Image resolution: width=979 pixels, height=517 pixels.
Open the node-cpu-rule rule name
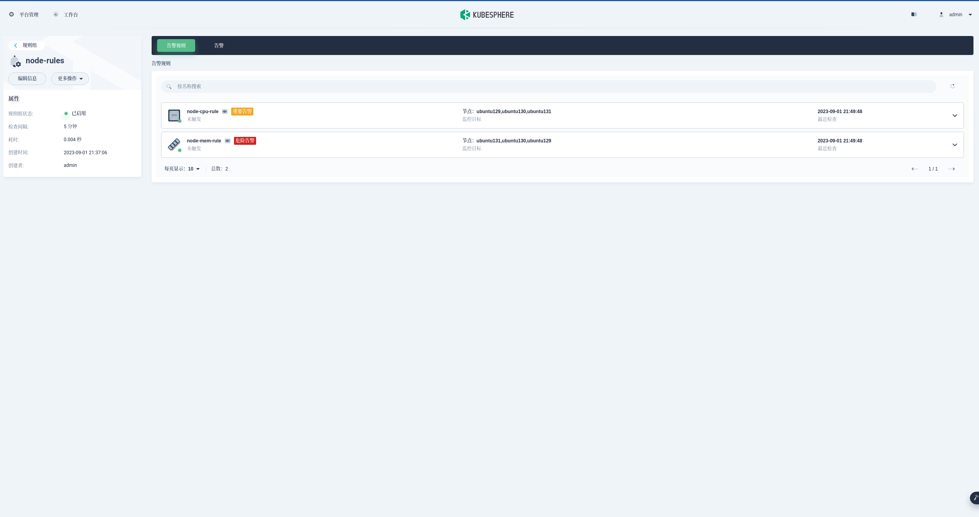(x=203, y=112)
